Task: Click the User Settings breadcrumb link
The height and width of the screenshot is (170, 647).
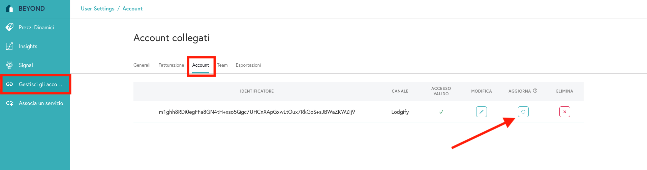Action: 98,9
